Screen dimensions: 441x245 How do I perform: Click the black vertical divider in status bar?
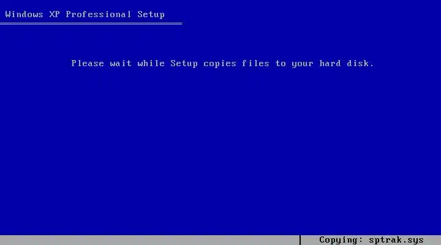[300, 240]
